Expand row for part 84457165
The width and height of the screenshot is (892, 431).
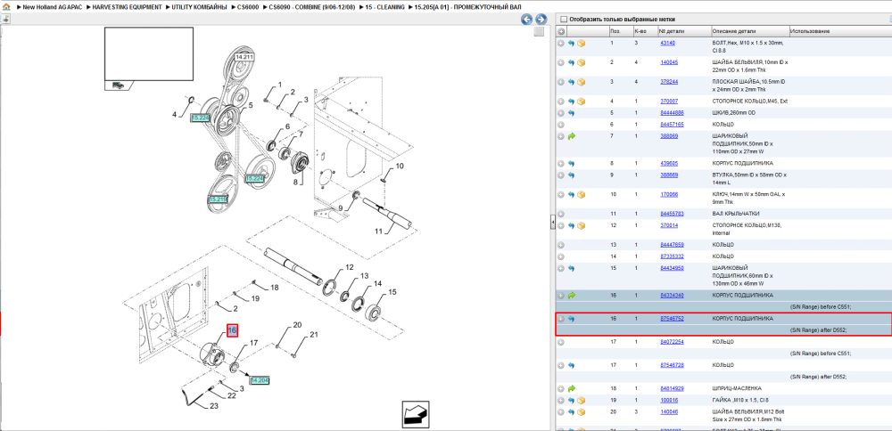[561, 125]
